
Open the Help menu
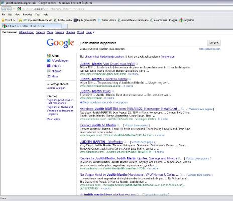point(46,15)
